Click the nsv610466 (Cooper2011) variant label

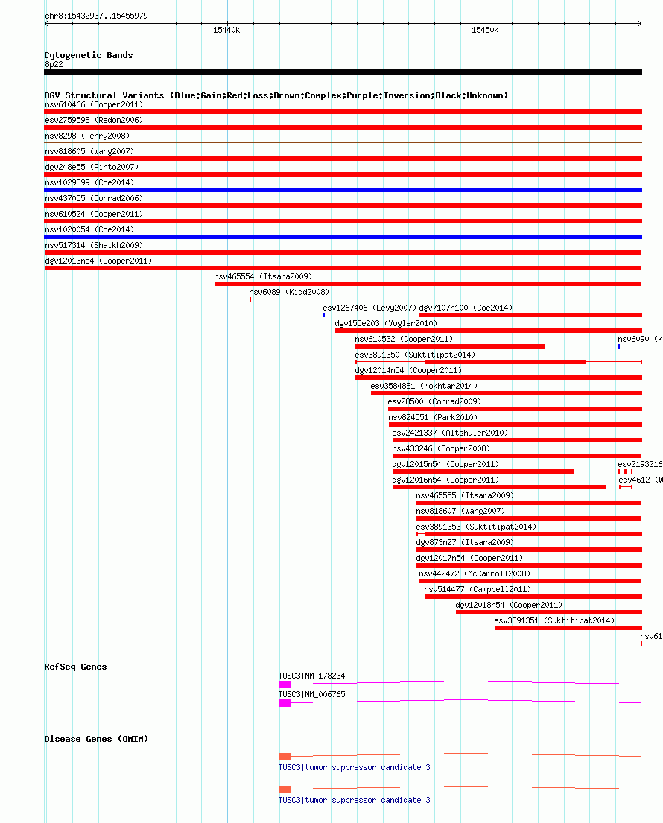pos(94,104)
